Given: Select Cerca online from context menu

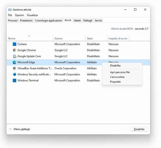Looking at the screenshot, I should tap(122, 77).
